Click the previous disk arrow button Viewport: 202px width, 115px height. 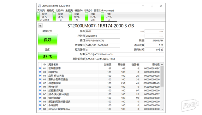tap(40, 25)
